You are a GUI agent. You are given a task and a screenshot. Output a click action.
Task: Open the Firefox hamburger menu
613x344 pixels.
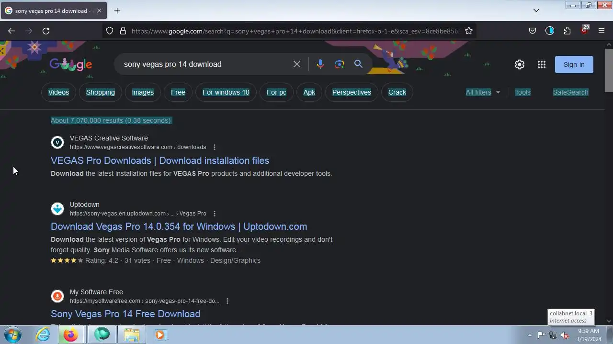pyautogui.click(x=602, y=31)
